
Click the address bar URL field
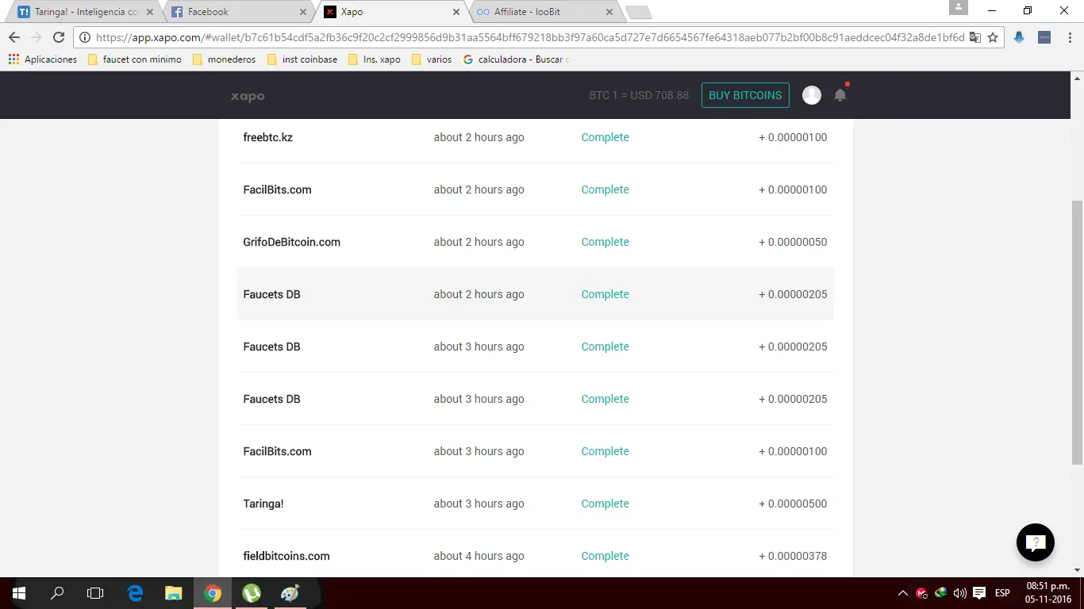530,37
